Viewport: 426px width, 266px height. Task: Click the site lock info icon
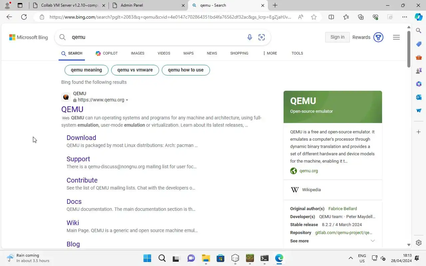tap(42, 17)
